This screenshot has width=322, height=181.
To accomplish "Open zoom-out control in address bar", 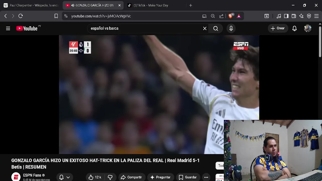I will [213, 16].
